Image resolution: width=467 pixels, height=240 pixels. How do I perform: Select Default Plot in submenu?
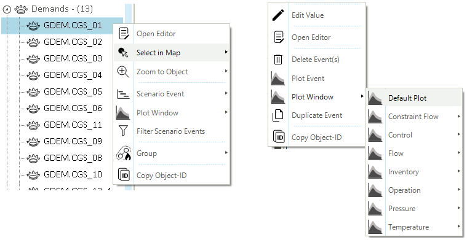pos(414,98)
